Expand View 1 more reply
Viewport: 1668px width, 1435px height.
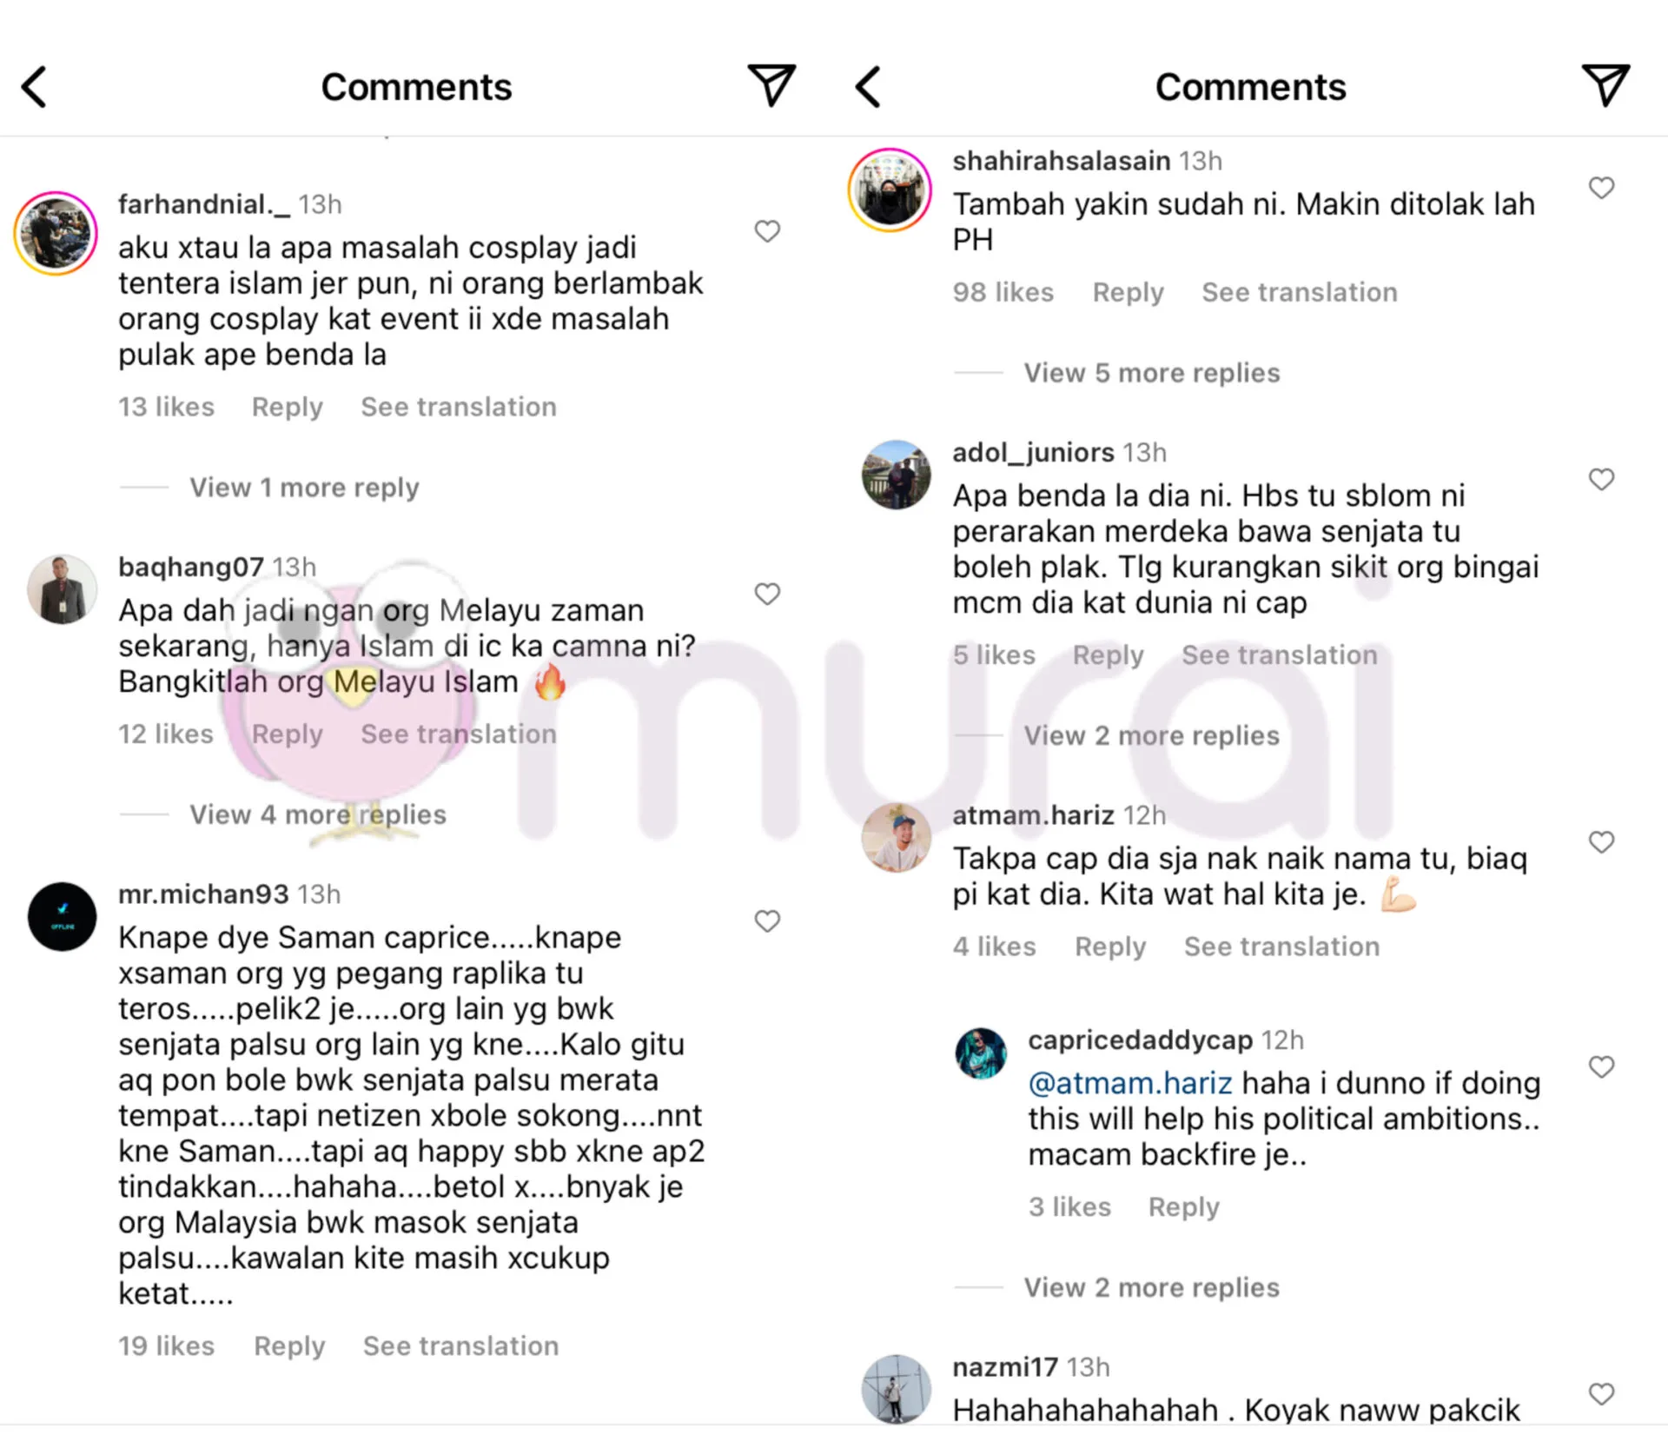[x=304, y=488]
